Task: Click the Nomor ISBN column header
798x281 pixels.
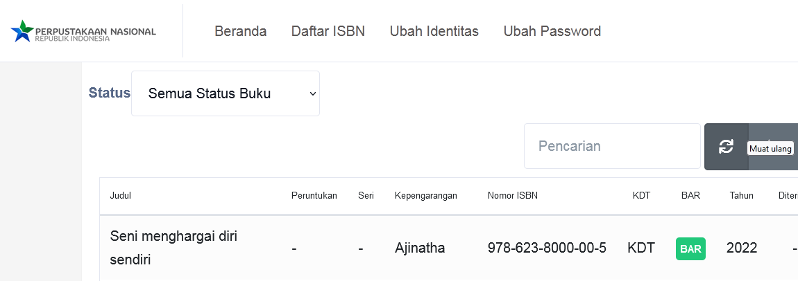Action: point(513,196)
